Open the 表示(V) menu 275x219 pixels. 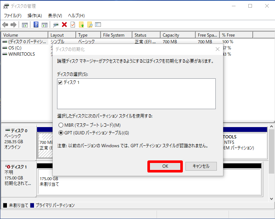tap(55, 16)
